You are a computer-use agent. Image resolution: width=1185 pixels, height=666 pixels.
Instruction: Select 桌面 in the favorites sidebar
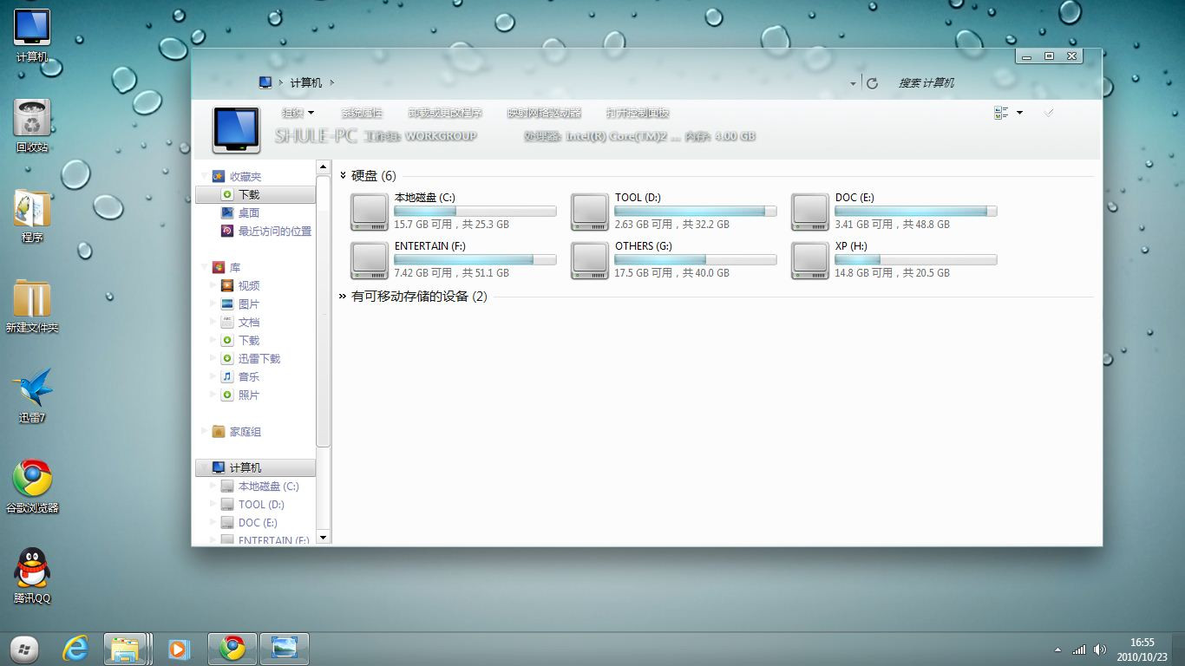click(248, 213)
